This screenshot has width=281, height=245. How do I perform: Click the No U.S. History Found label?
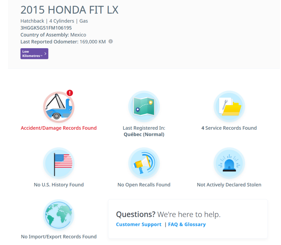click(59, 185)
